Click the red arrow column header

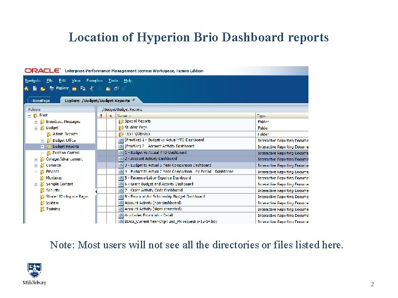[x=111, y=116]
